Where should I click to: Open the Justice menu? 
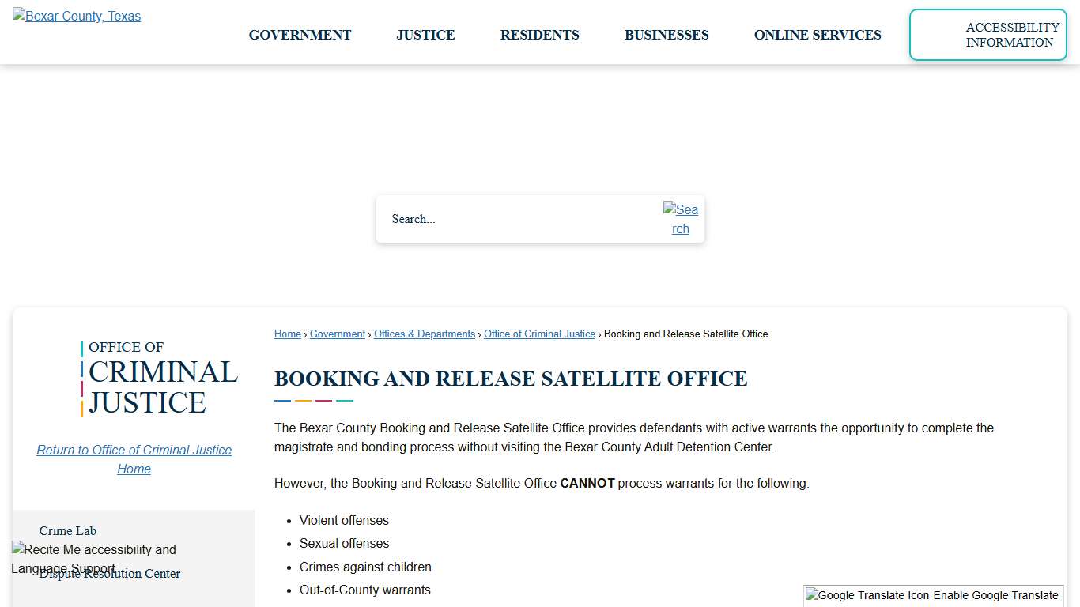[x=425, y=35]
